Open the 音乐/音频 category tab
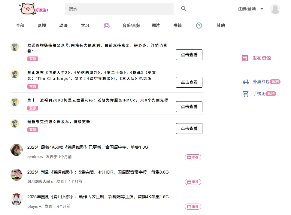The height and width of the screenshot is (215, 291). (x=131, y=26)
